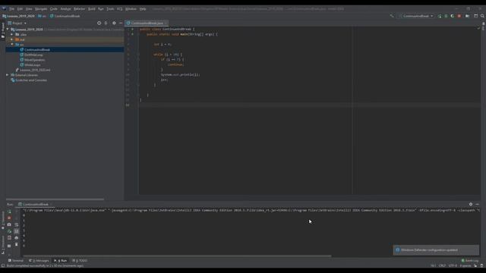Click ContinueAndBreak breadcrumb in navigation bar
The image size is (486, 273).
click(x=65, y=16)
